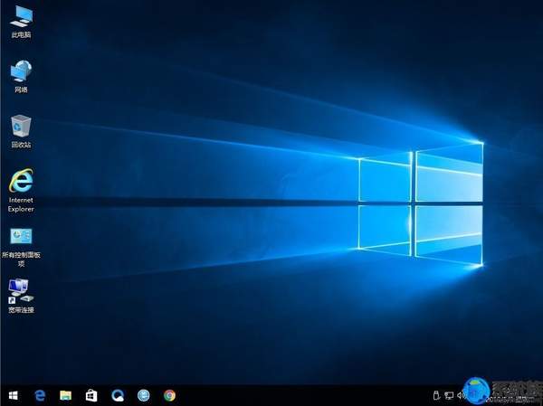
Task: Select the 此电脑 desktop icon
Action: point(21,22)
